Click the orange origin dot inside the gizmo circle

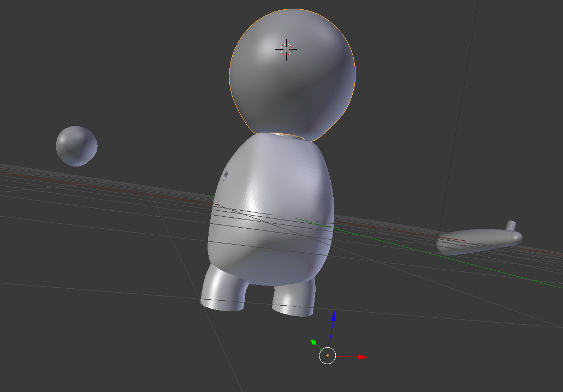[327, 355]
